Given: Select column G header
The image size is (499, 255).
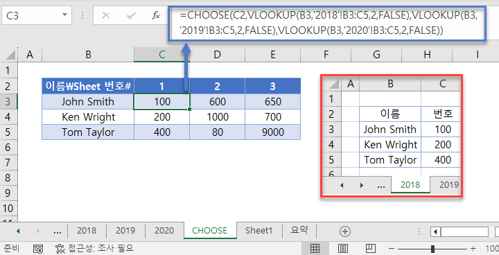Looking at the screenshot, I should pyautogui.click(x=376, y=55).
